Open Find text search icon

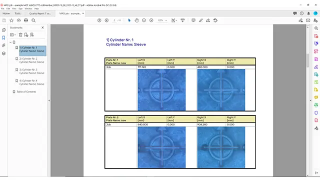pyautogui.click(x=33, y=20)
